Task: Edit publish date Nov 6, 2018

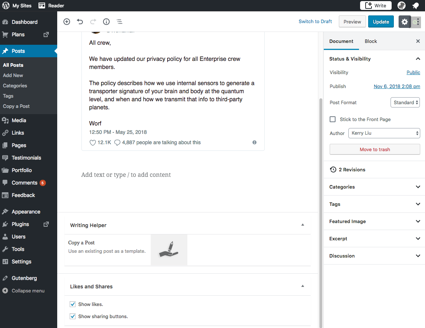Action: point(397,86)
